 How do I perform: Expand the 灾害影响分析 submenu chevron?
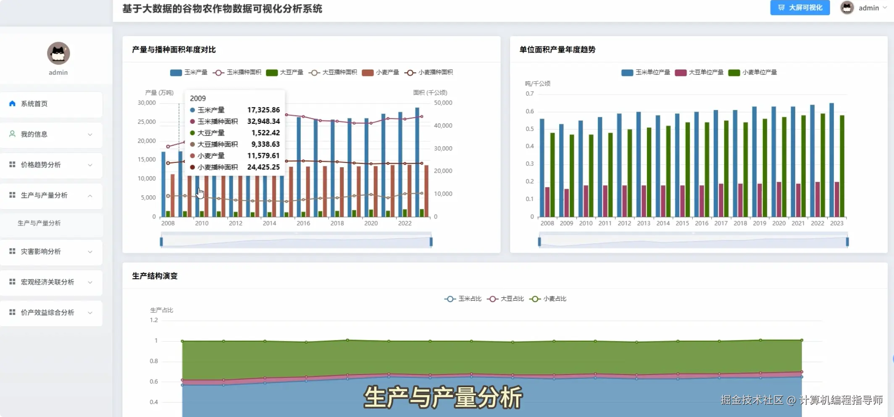point(90,252)
